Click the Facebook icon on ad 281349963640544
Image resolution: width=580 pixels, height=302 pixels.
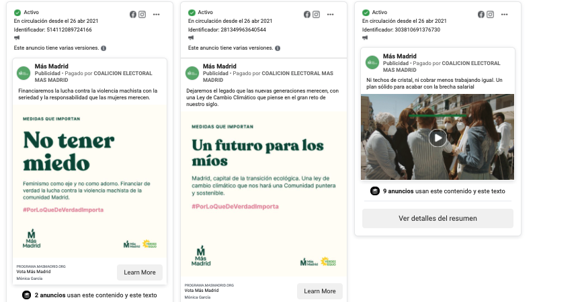[307, 14]
